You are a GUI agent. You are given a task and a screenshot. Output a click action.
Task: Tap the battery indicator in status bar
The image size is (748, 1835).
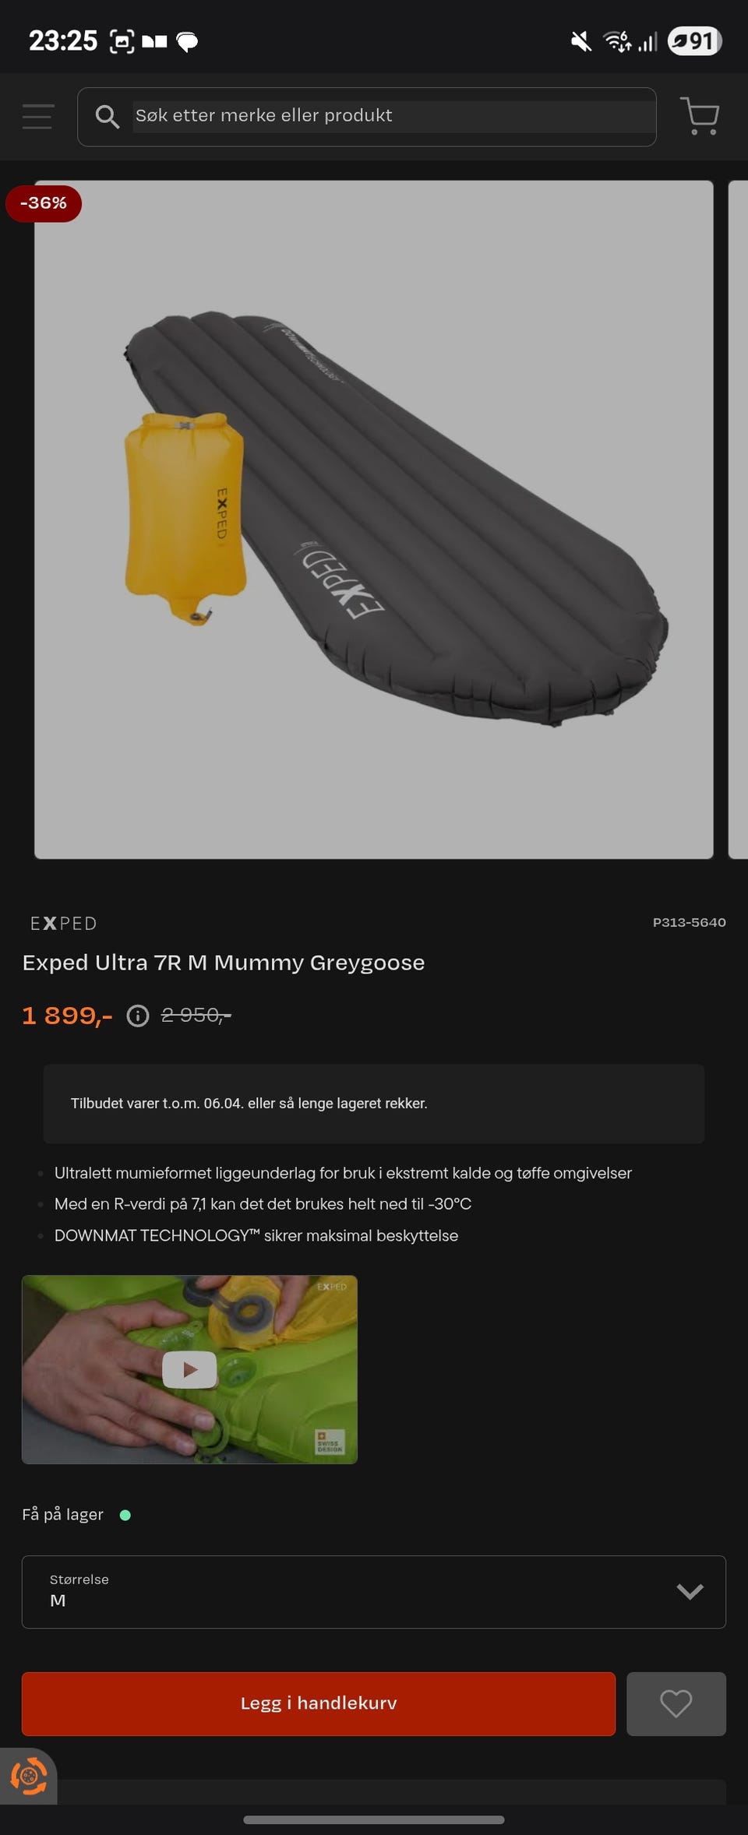[695, 41]
